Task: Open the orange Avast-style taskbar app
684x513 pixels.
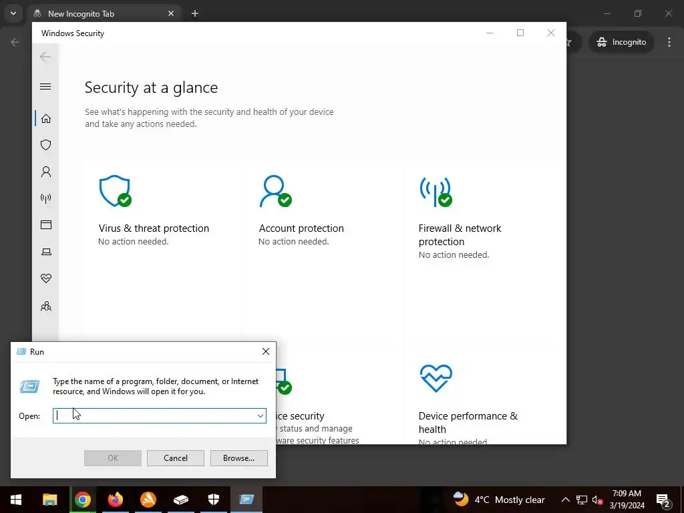Action: [148, 500]
